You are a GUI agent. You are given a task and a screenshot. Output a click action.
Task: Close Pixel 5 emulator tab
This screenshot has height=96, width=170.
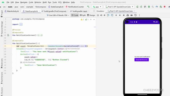click(134, 11)
